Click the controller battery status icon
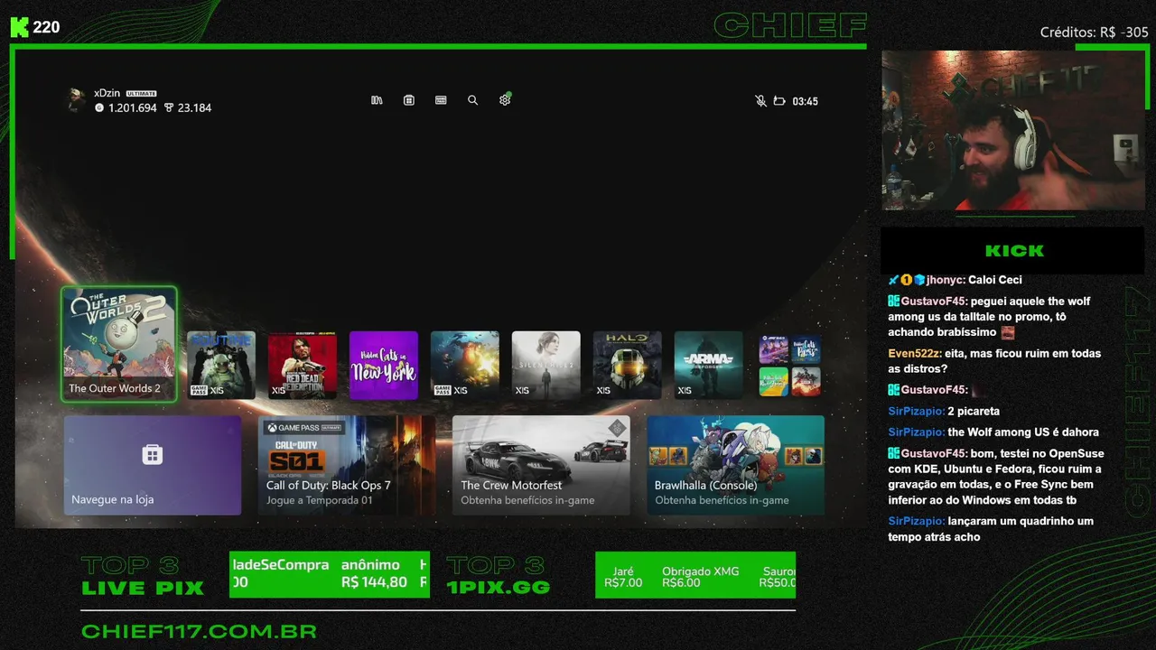 779,101
